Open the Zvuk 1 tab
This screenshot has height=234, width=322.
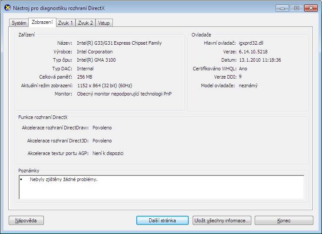coord(66,23)
